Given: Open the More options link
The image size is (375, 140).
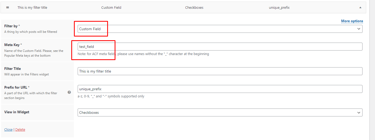Looking at the screenshot, I should click(352, 21).
